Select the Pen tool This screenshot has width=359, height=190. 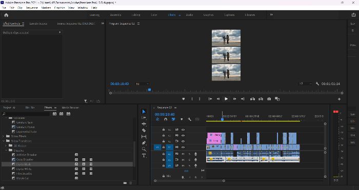click(x=144, y=143)
